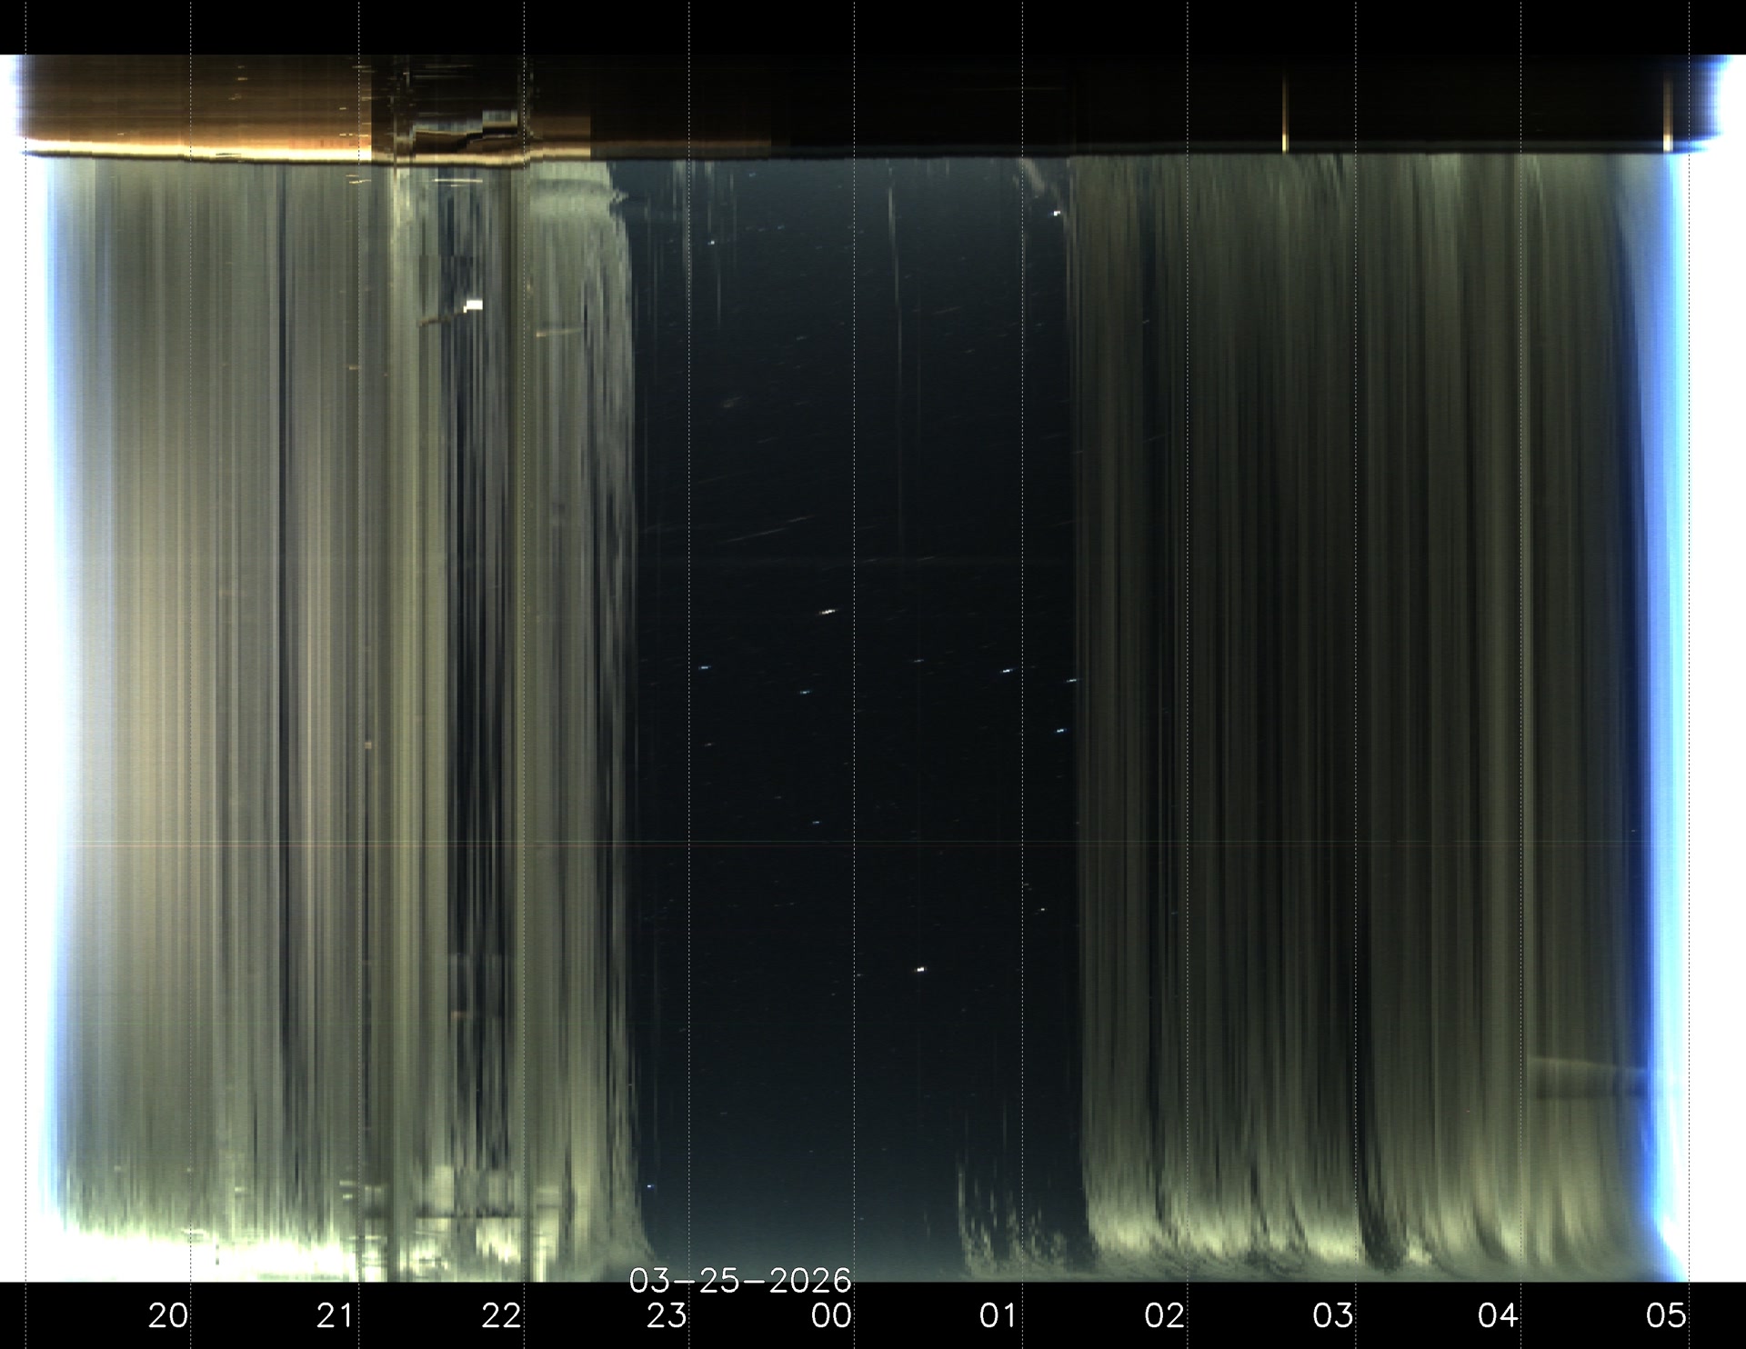Image resolution: width=1746 pixels, height=1349 pixels.
Task: Select the 02 hour label
Action: 1165,1315
